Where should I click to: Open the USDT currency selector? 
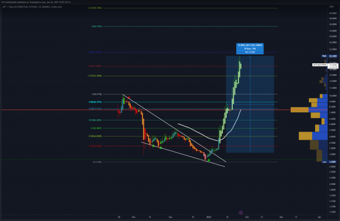[x=331, y=7]
